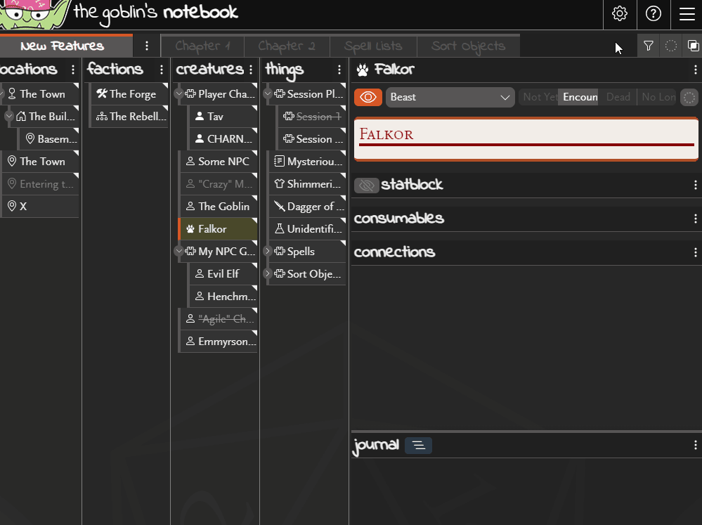Open statblock section three-dot menu
Screen dimensions: 702x525
coord(695,185)
